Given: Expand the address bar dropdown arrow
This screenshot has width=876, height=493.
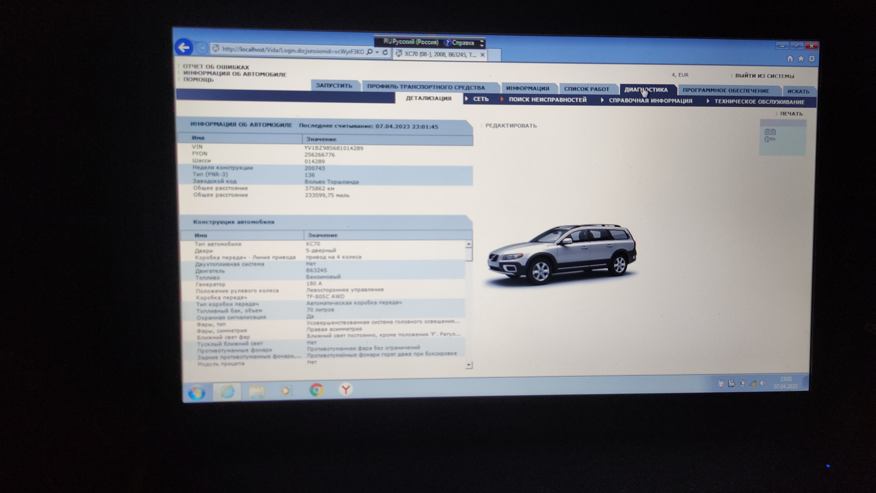Looking at the screenshot, I should click(377, 52).
